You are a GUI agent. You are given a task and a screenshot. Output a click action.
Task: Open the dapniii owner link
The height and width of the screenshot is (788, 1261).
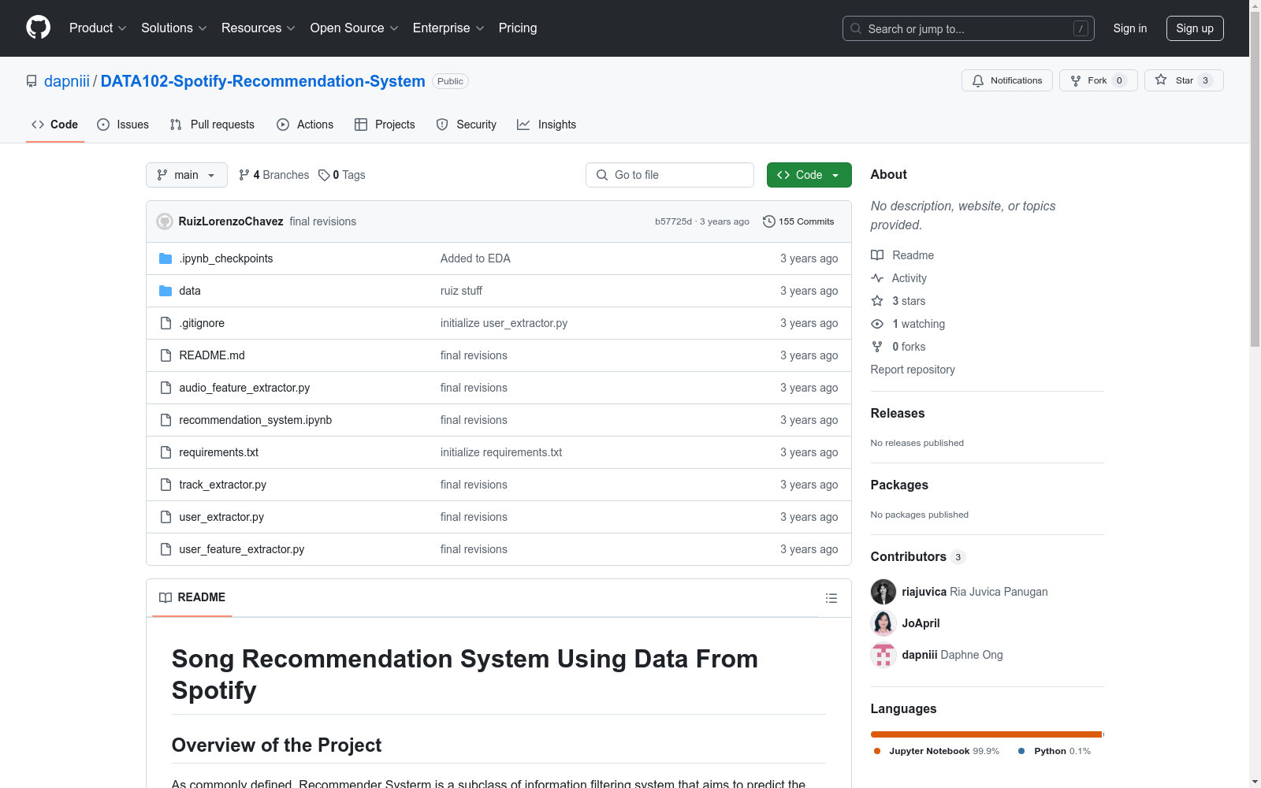click(67, 81)
